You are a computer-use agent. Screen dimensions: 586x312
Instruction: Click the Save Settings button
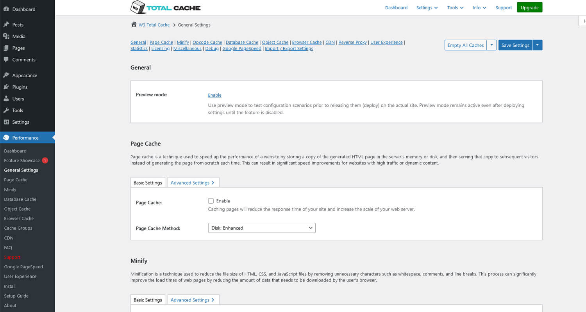515,45
